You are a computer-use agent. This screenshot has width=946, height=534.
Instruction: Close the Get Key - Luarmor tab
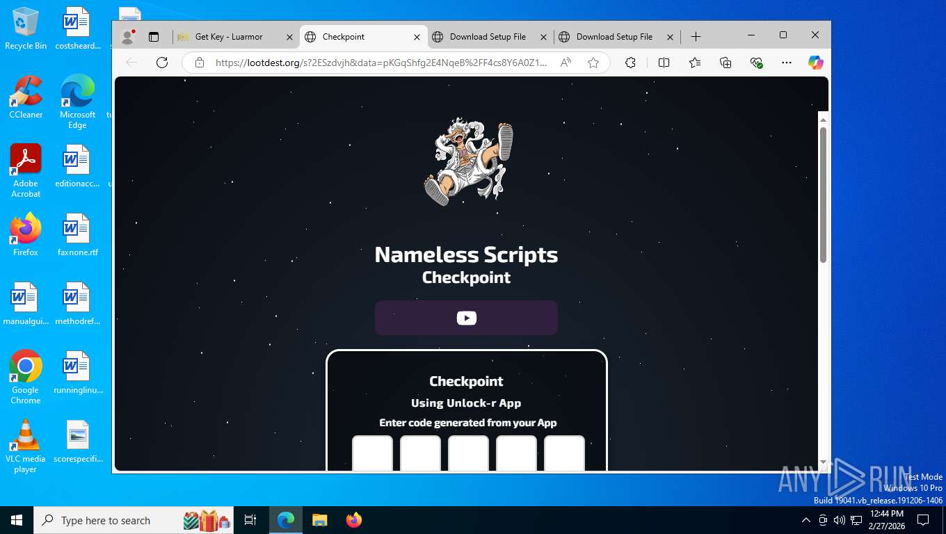[x=290, y=37]
